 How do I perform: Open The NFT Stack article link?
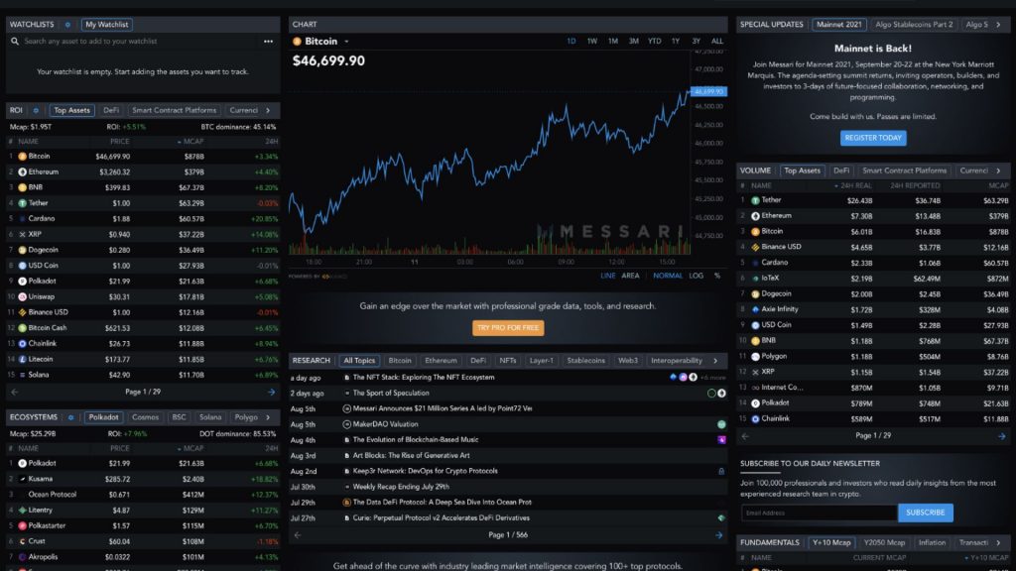click(423, 378)
